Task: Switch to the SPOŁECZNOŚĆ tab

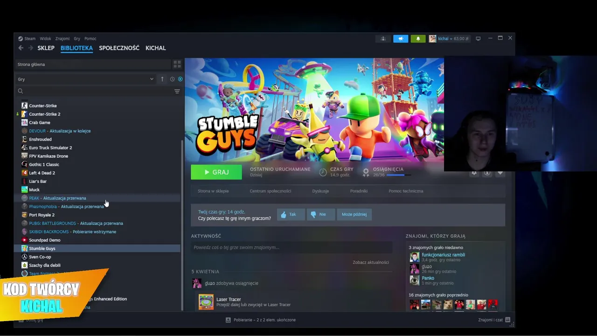Action: pyautogui.click(x=119, y=48)
